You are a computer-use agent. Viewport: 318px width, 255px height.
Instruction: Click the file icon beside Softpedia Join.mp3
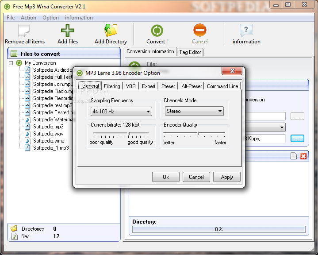[27, 84]
